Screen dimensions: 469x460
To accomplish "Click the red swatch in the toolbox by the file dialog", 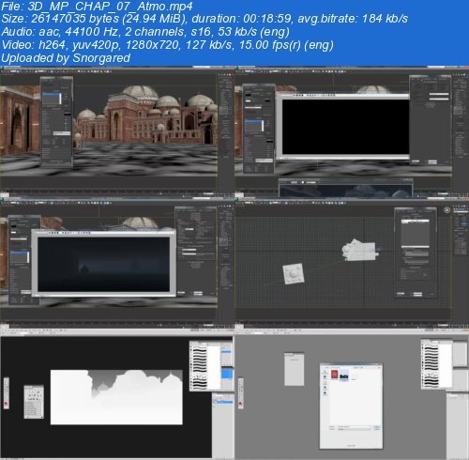I will point(240,404).
